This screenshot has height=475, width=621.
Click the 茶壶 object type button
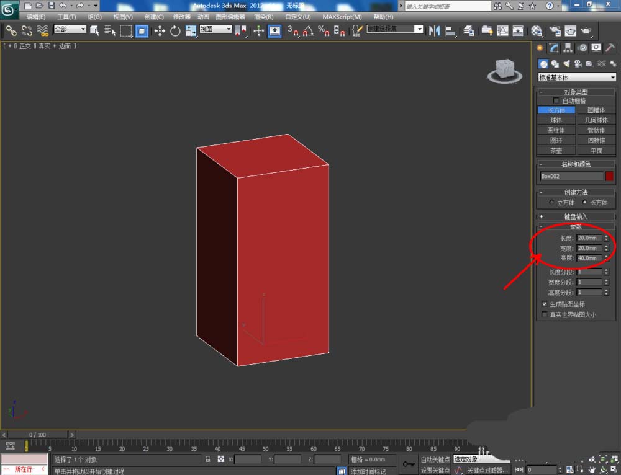(556, 151)
